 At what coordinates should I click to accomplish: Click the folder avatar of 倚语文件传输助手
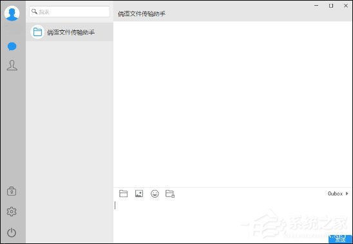(x=37, y=32)
